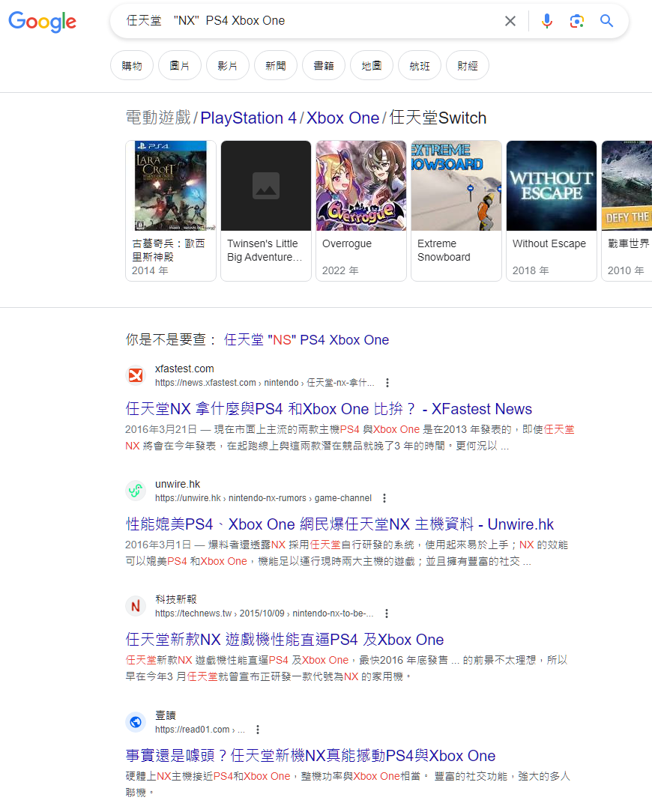
Task: Click the 科技新報 site favicon
Action: (136, 606)
